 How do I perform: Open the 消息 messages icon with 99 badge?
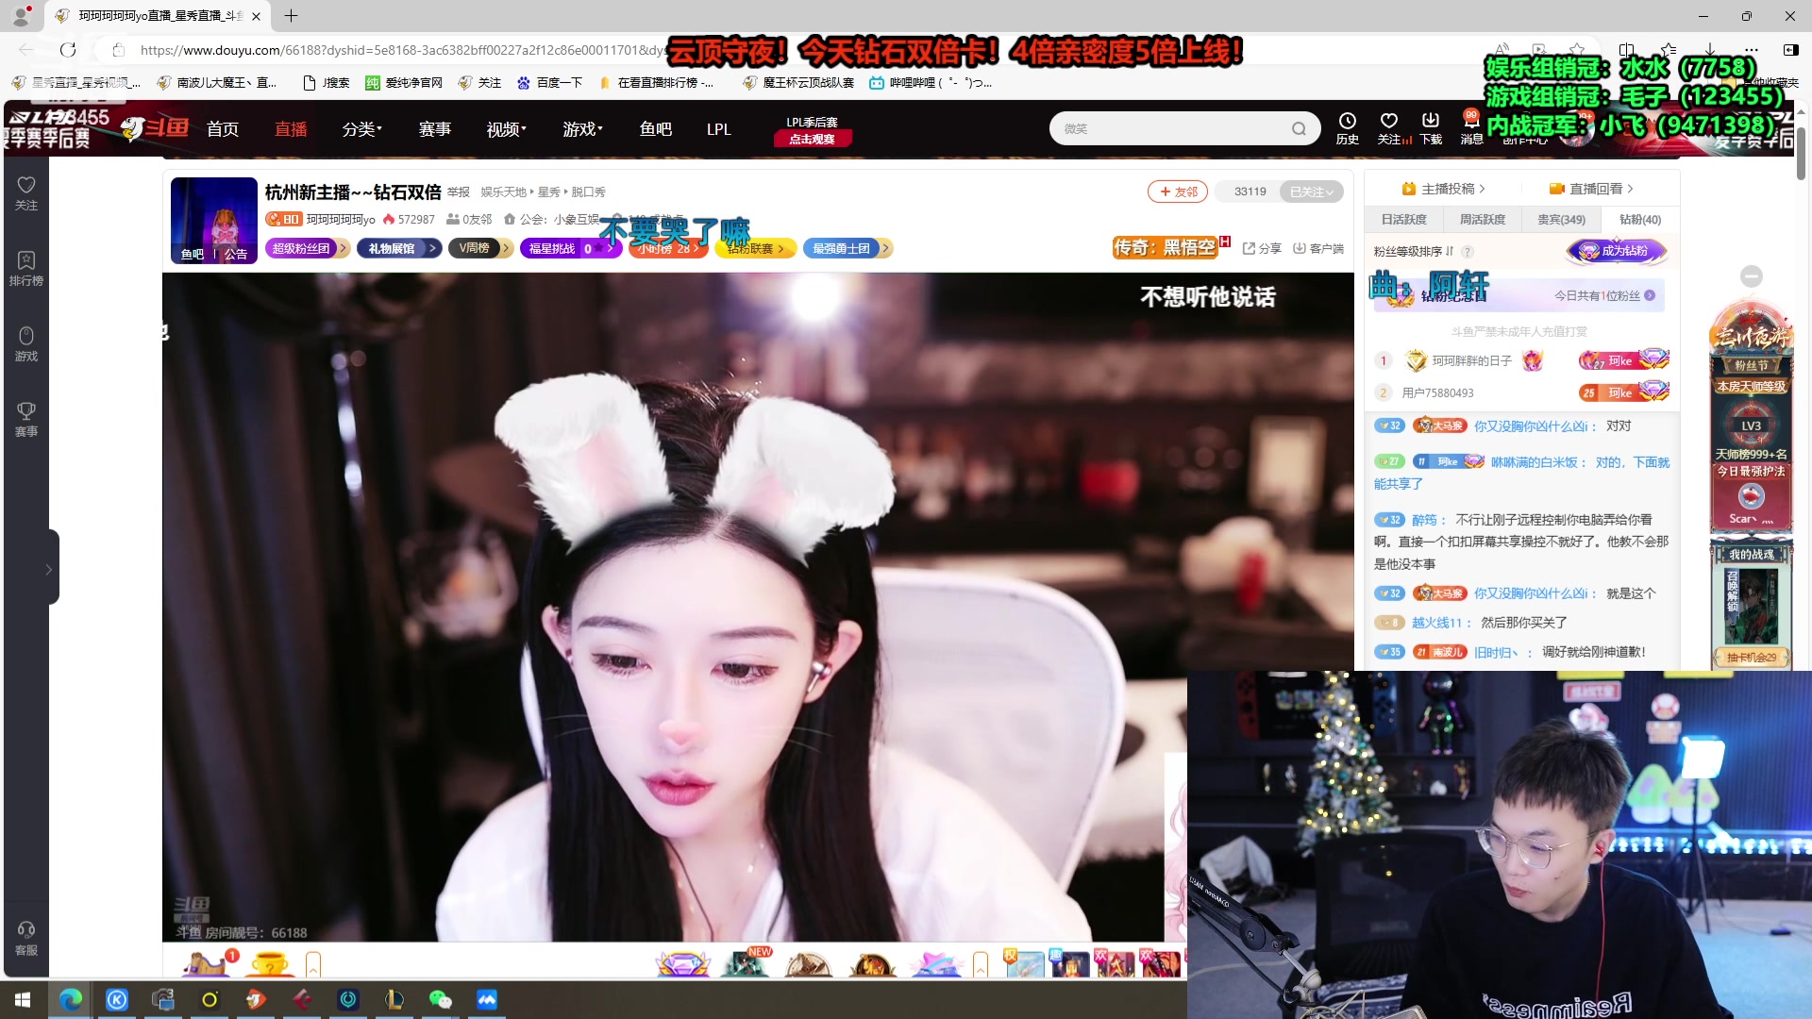click(1471, 128)
